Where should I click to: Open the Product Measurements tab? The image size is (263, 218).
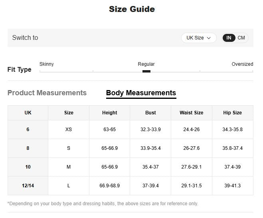47,93
